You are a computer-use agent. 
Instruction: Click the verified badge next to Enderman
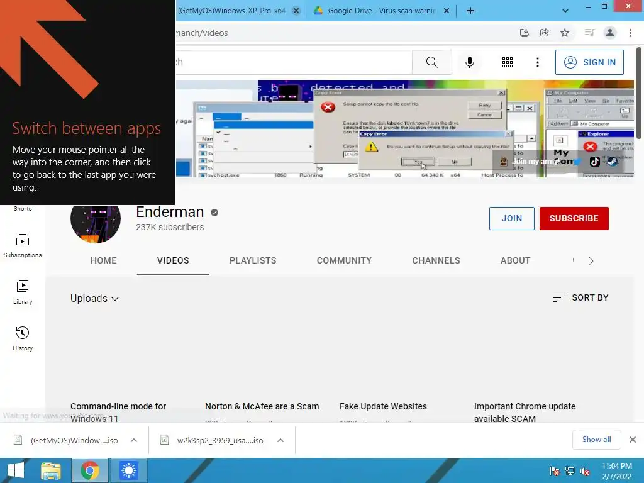214,213
